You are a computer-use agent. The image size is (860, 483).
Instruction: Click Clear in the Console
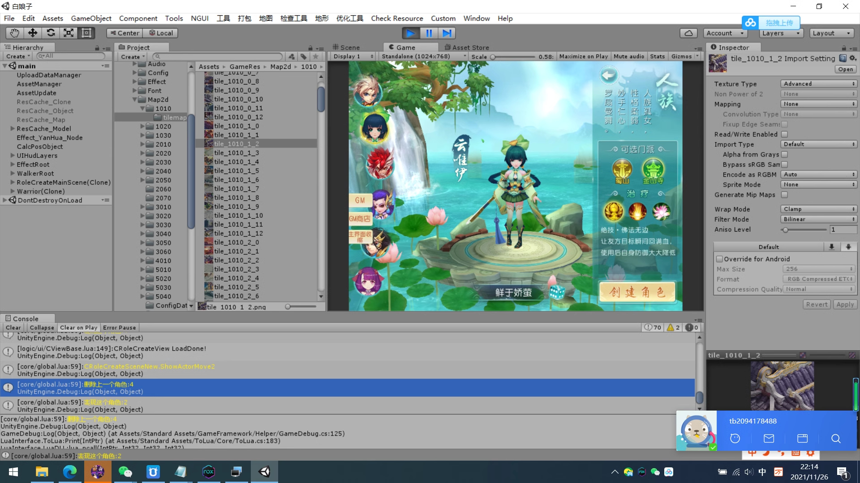click(x=13, y=327)
